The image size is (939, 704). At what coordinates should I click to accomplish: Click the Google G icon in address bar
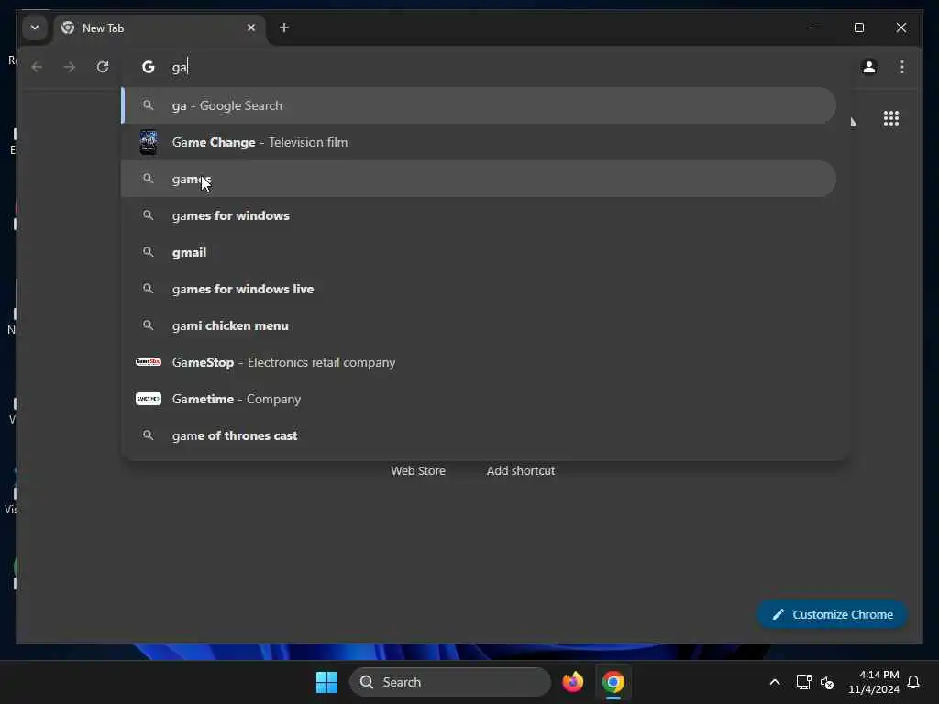point(148,67)
